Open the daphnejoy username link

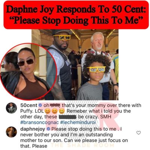pos(33,129)
